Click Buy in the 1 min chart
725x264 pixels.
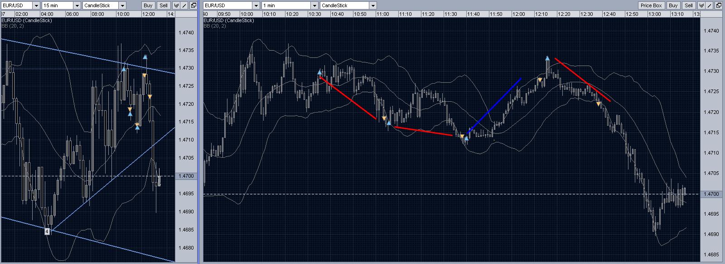673,5
